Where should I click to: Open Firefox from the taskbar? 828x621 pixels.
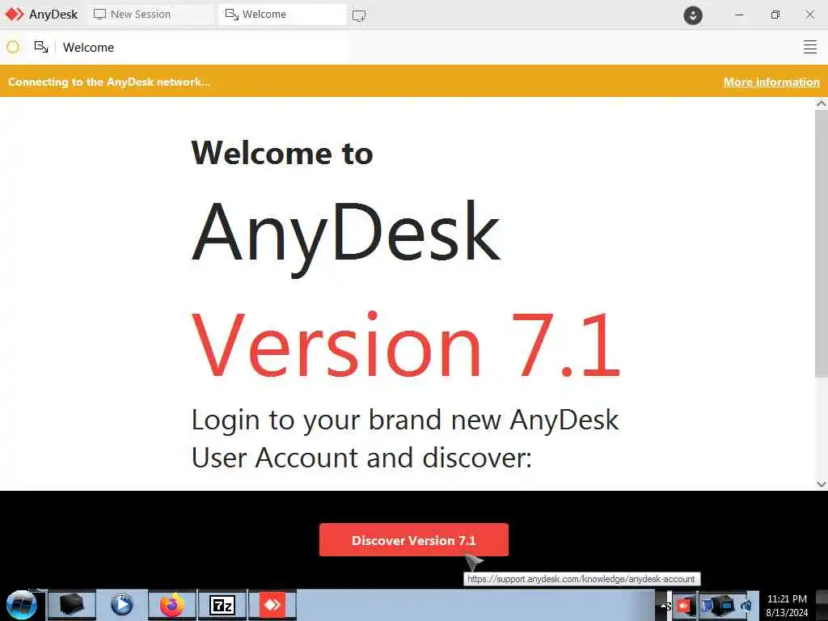[172, 605]
